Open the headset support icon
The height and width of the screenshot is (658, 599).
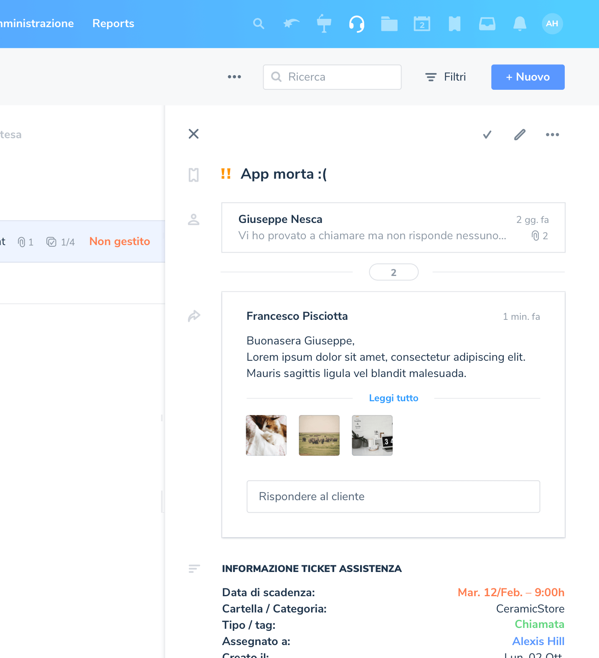pyautogui.click(x=356, y=24)
